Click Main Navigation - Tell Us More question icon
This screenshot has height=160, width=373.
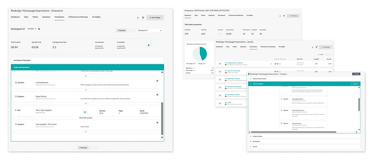[x=16, y=124]
